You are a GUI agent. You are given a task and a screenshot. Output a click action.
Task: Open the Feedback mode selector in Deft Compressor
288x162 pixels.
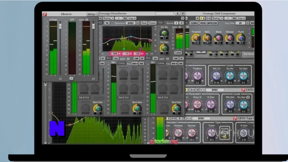coord(194,23)
